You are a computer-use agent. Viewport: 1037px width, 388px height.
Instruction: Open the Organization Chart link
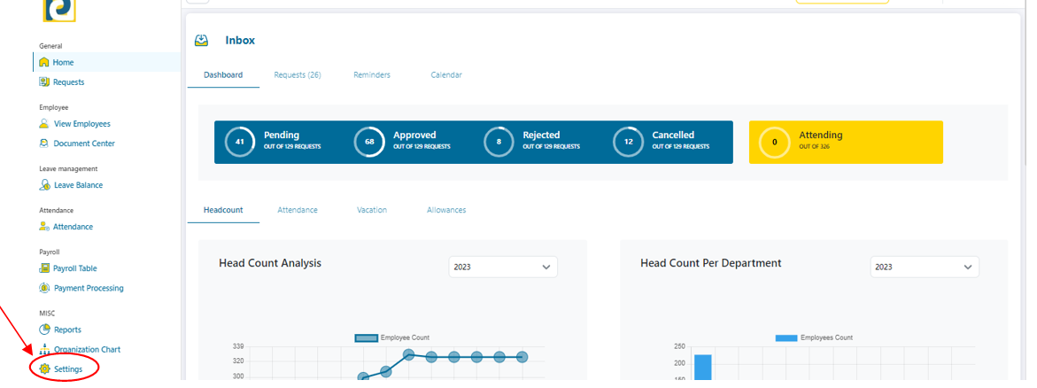(x=86, y=349)
